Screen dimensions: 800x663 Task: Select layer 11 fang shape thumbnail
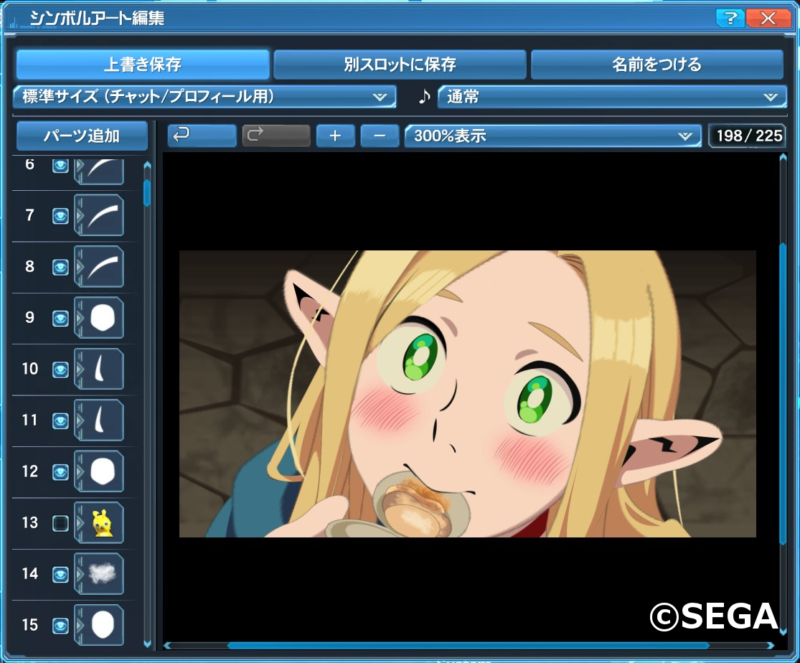[100, 420]
